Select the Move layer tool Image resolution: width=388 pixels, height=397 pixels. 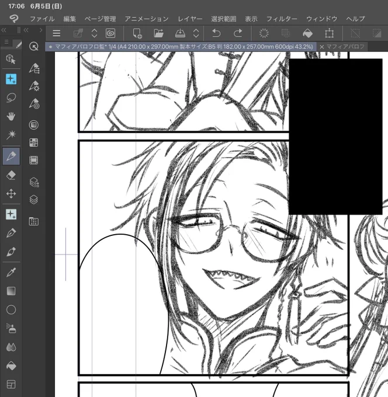click(x=11, y=194)
